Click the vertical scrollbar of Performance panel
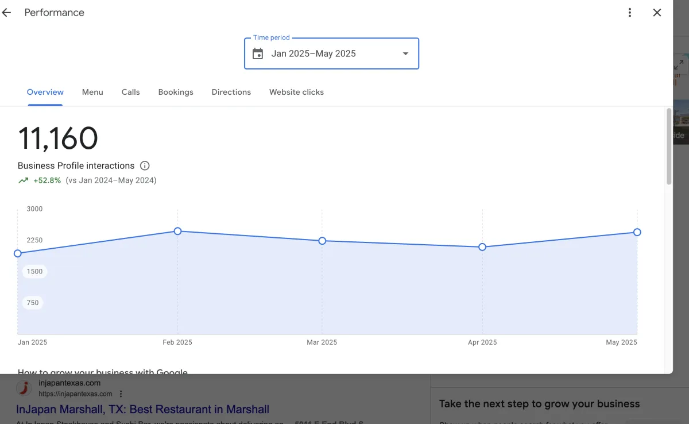Viewport: 689px width, 424px height. (x=668, y=147)
